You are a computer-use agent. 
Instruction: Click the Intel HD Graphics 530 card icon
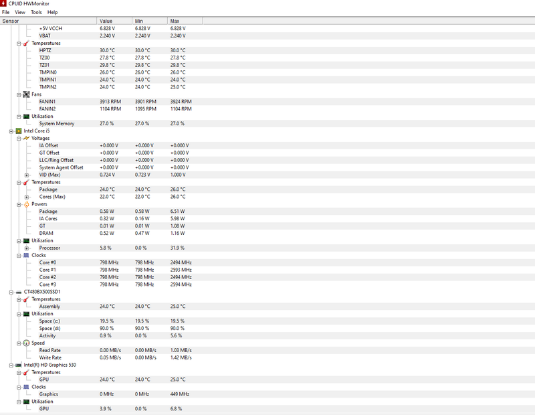coord(19,365)
